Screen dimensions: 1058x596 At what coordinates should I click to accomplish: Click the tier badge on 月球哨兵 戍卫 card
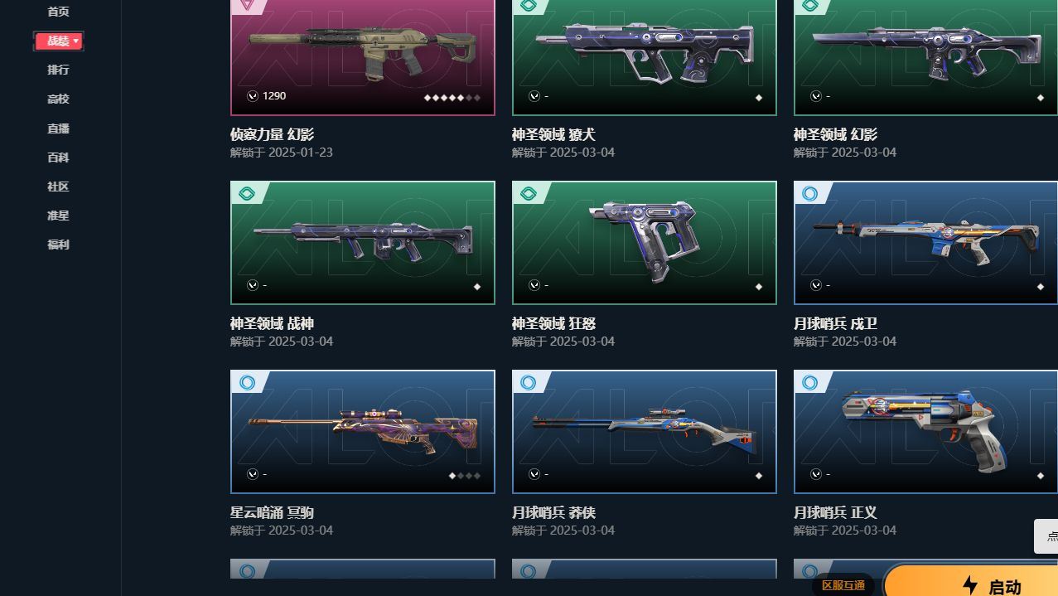(809, 194)
